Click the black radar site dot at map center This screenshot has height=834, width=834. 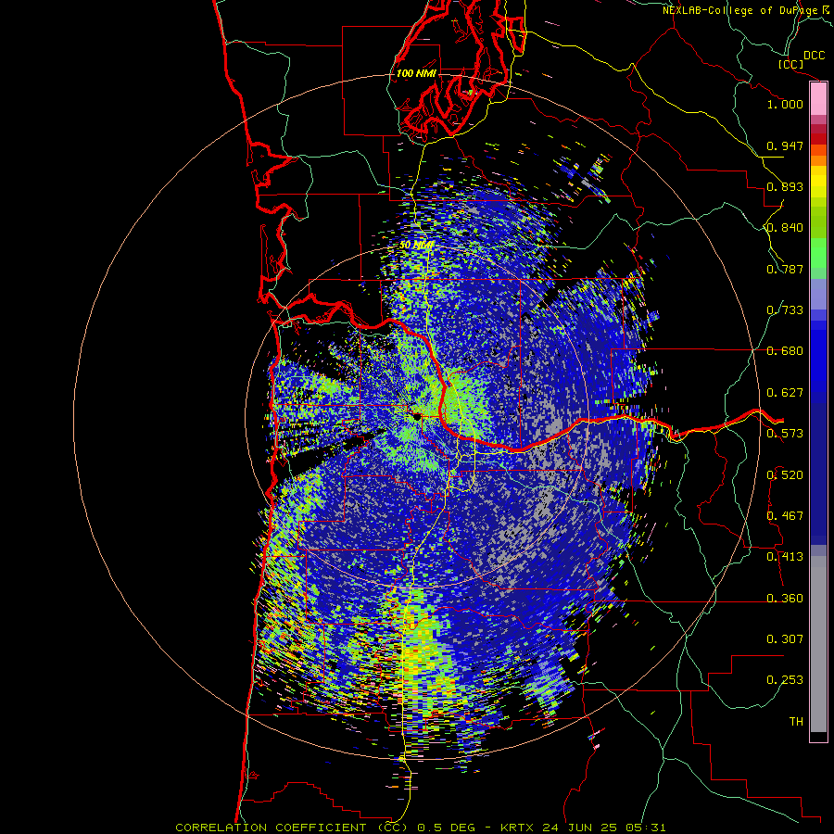click(x=416, y=416)
